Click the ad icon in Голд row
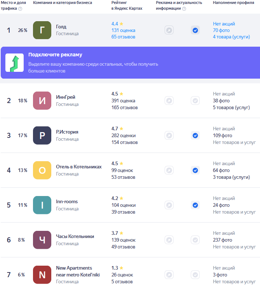The width and height of the screenshot is (260, 289). [169, 30]
